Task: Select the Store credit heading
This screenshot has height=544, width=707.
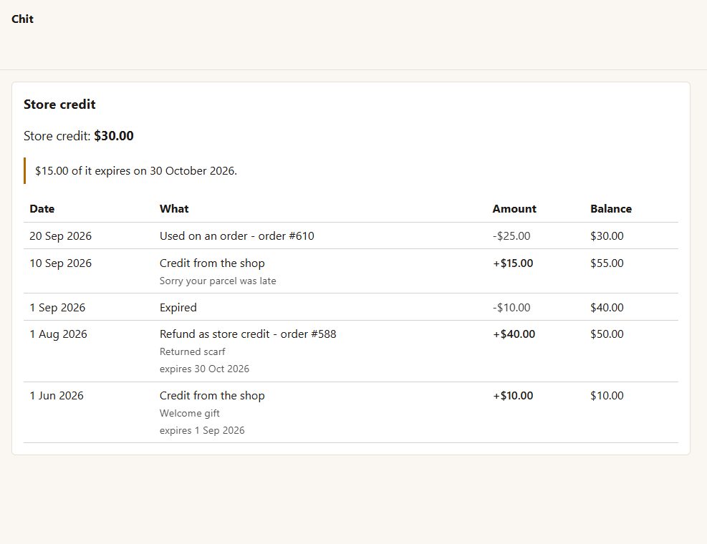Action: (59, 104)
